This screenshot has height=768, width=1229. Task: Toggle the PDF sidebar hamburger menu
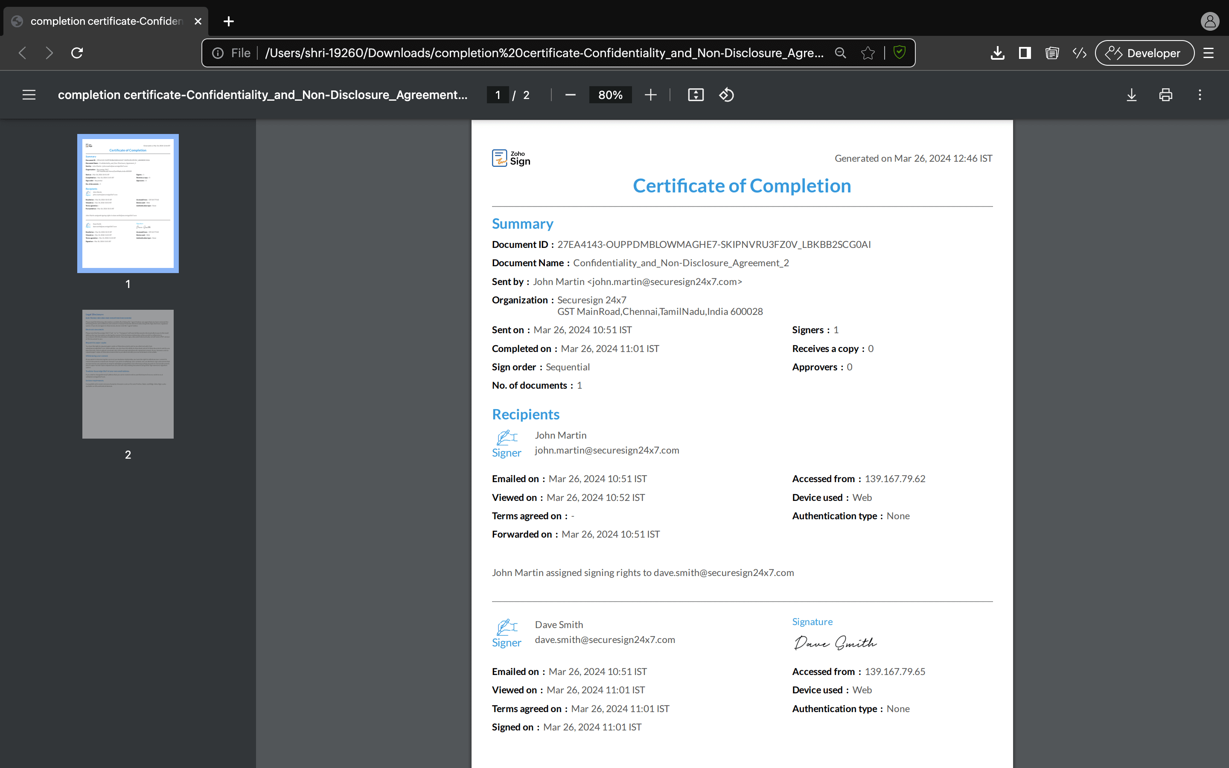(x=29, y=95)
